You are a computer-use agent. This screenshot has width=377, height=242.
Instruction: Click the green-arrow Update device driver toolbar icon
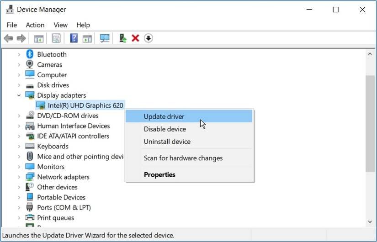[x=122, y=38]
